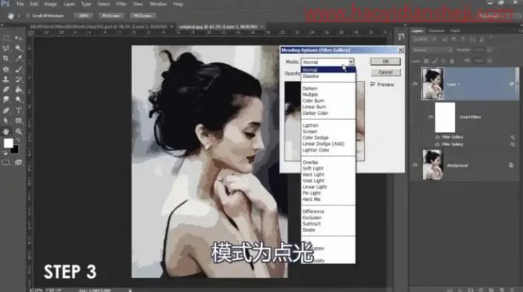Screen dimensions: 523x292
Task: Hide the Background layer eye icon
Action: click(x=415, y=165)
